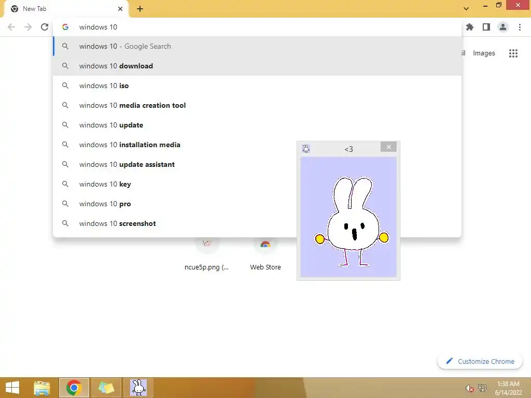531x398 pixels.
Task: Close the <3 bunny window
Action: point(388,147)
